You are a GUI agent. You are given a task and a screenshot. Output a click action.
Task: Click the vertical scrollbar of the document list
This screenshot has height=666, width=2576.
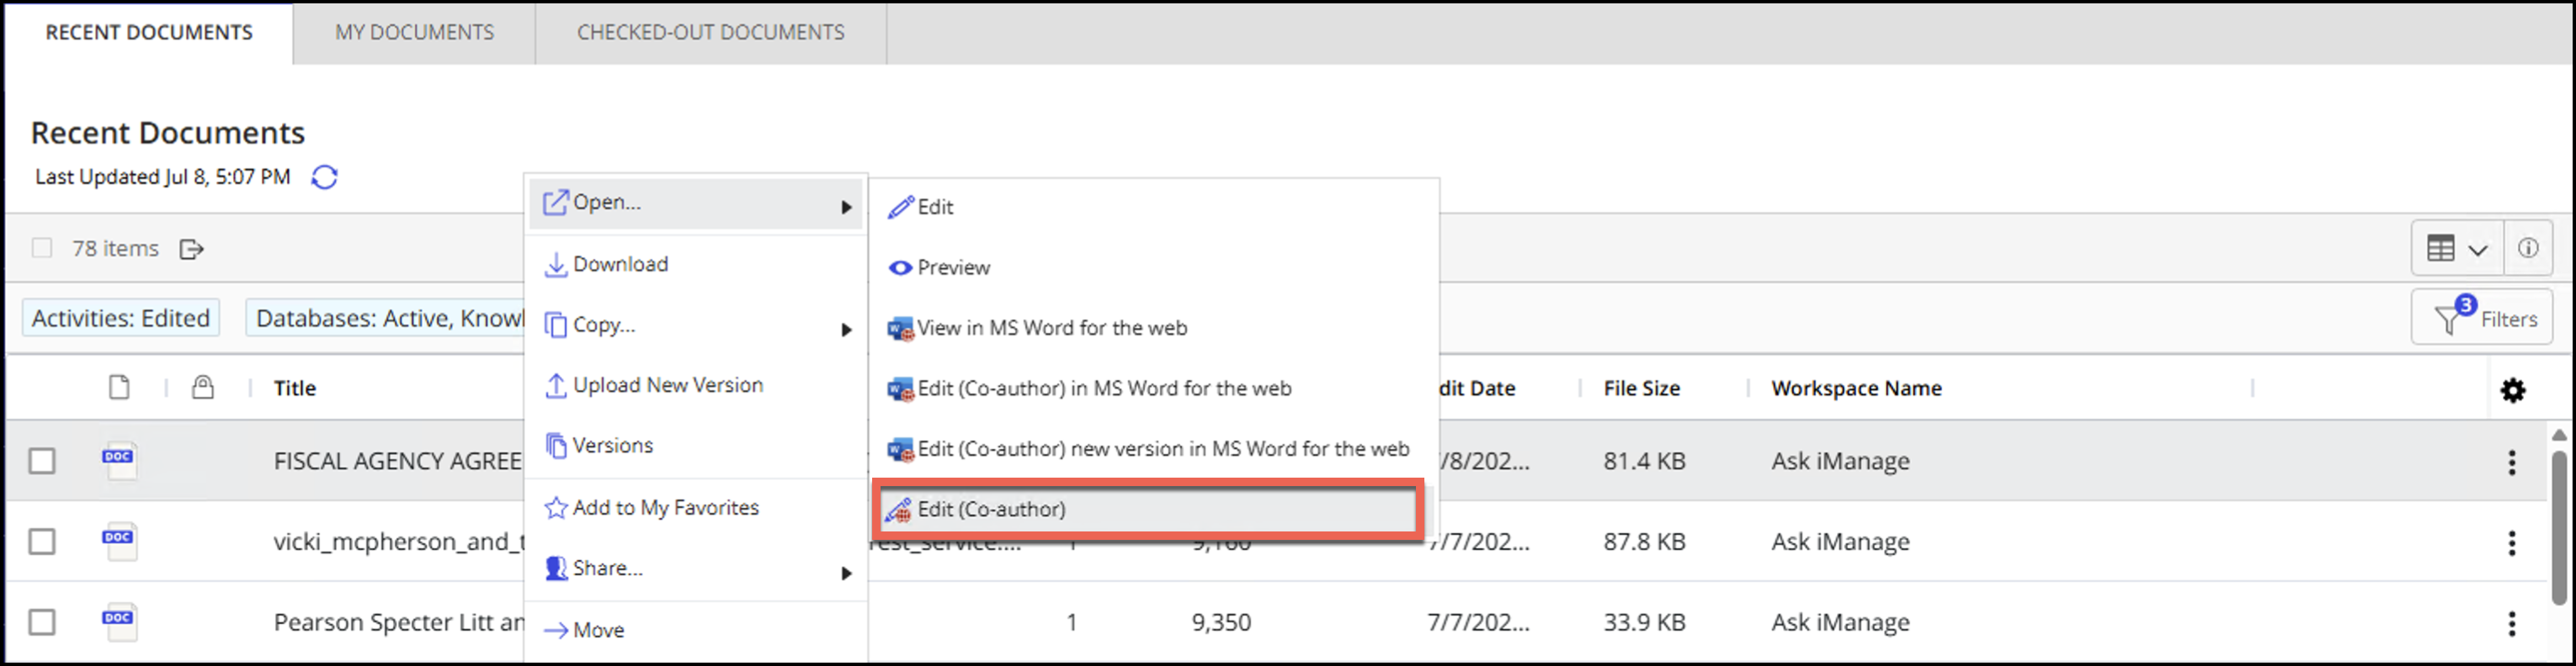pyautogui.click(x=2558, y=519)
